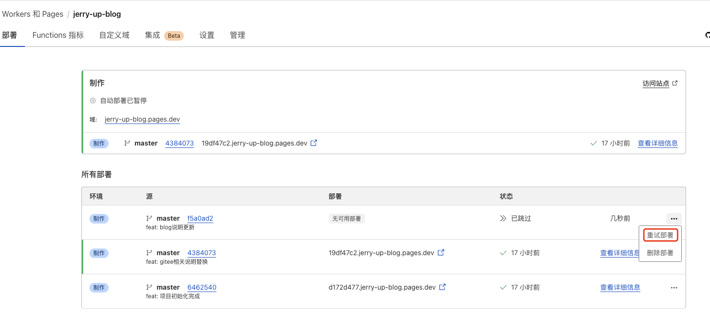Open external link icon for d172d477 deployment
Screen dimensions: 710x315
tap(443, 287)
